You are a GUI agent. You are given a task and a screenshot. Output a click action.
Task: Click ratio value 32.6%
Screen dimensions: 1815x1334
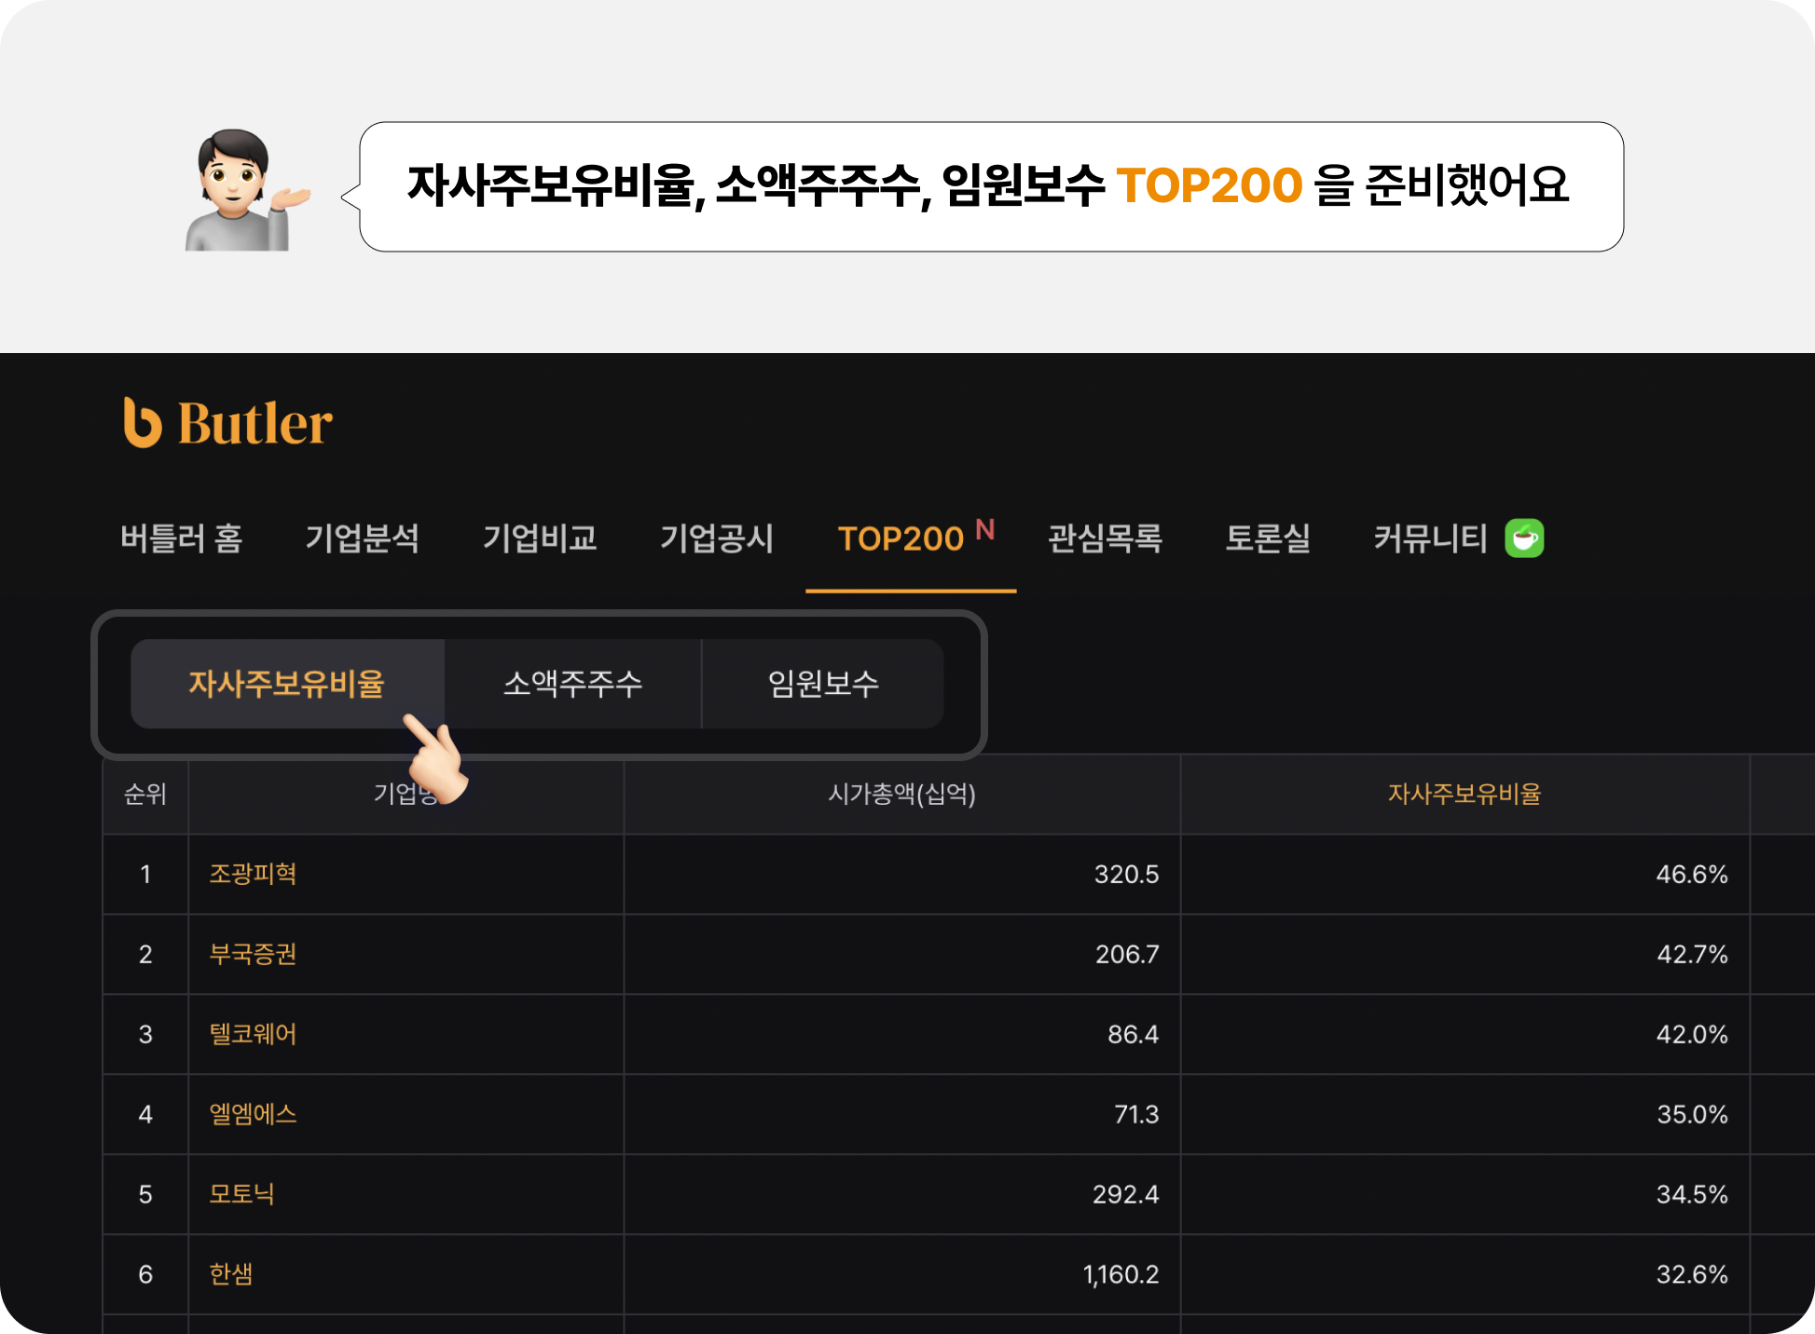click(x=1691, y=1274)
